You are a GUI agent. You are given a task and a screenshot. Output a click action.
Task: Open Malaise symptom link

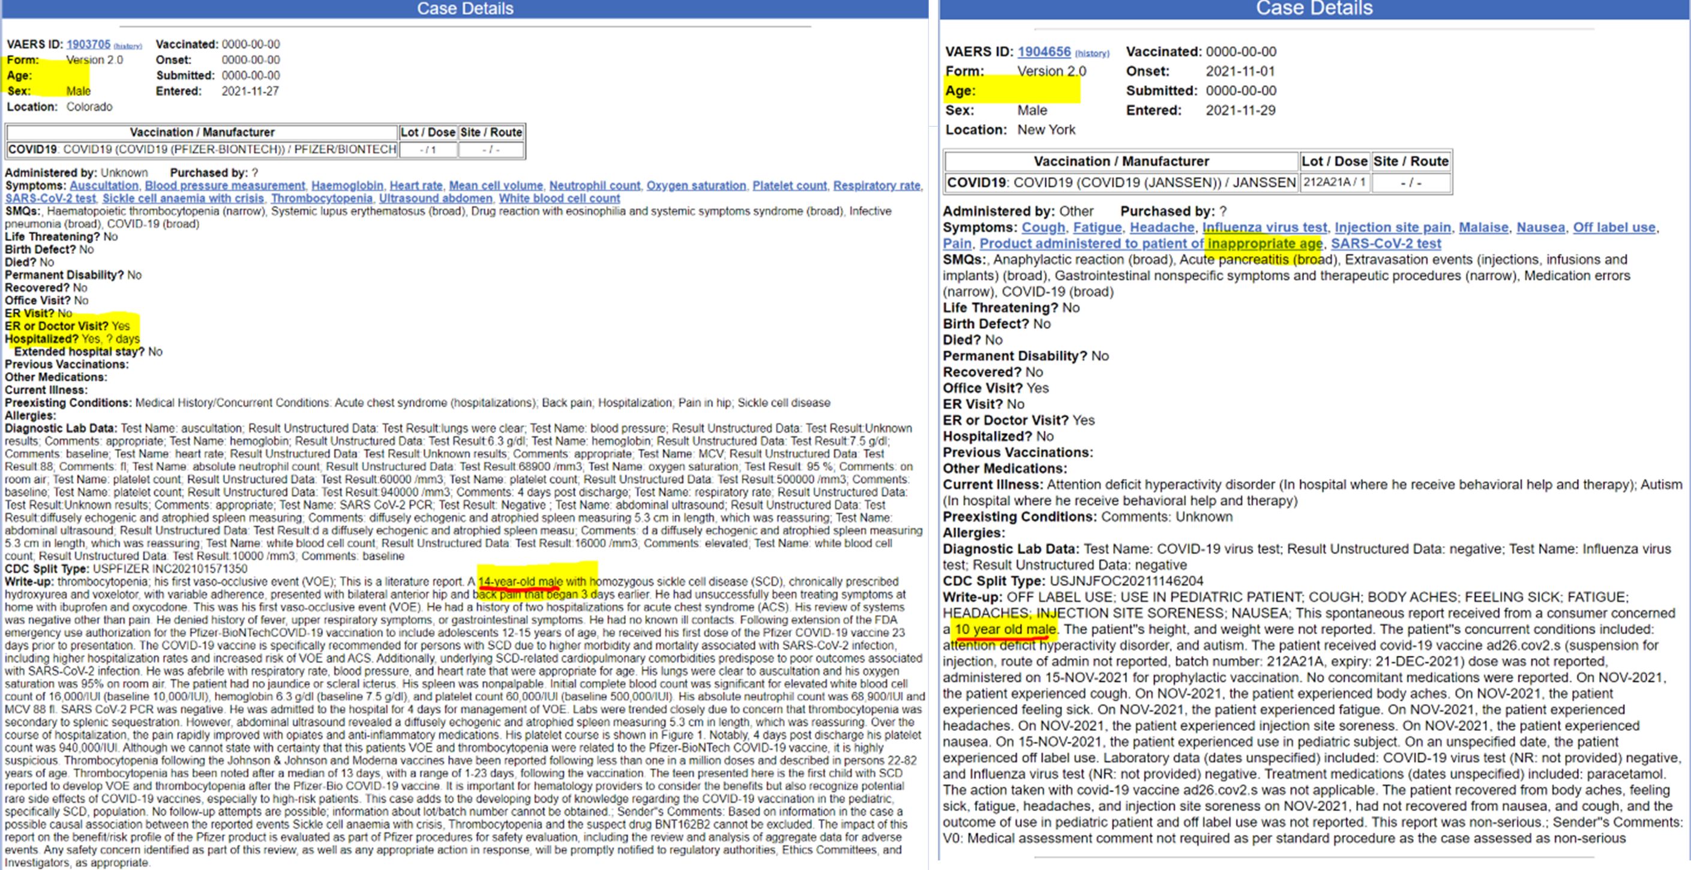(x=1483, y=227)
